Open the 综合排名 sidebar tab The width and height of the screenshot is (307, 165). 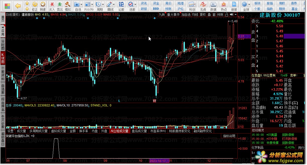[3, 104]
